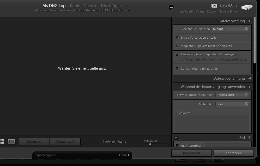Viewport: 260px width, 166px height.
Task: Click the plus icon near the Ziel panel
Action: (177, 138)
